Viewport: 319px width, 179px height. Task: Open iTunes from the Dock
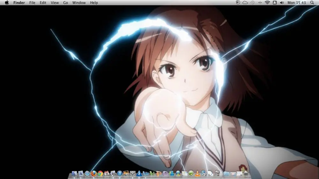(x=120, y=173)
